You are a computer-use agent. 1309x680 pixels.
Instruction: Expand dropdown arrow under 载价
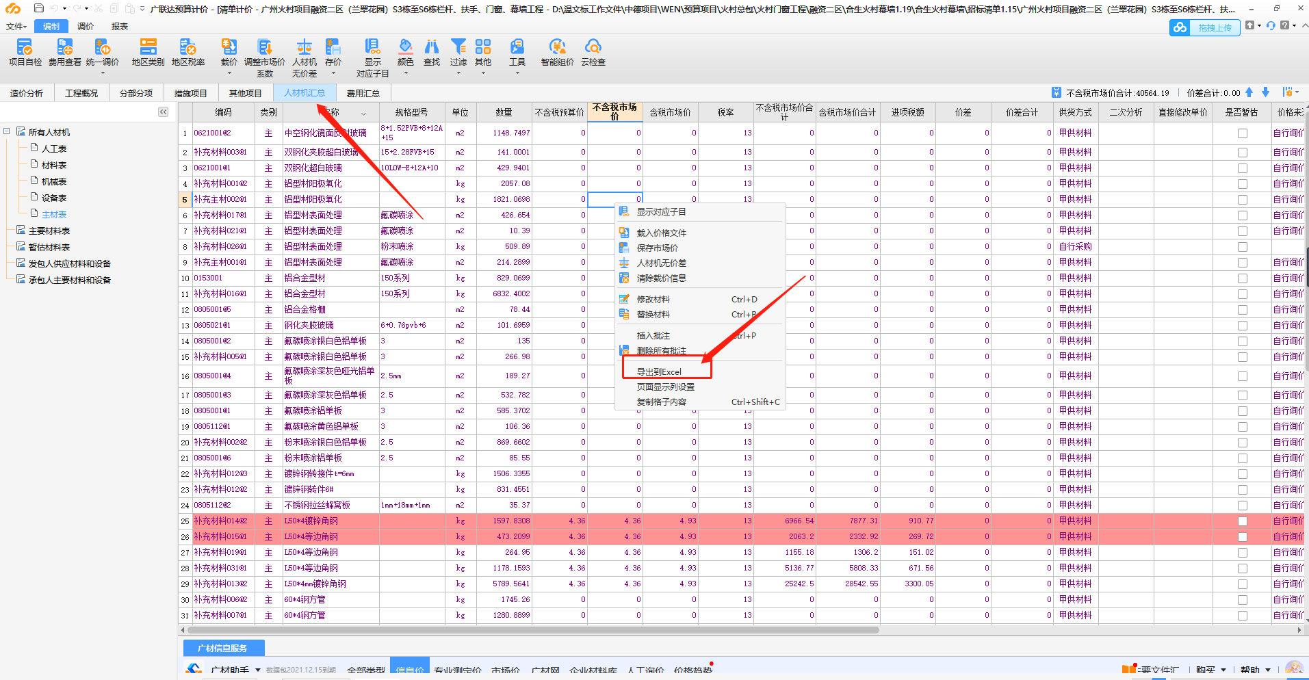point(229,73)
